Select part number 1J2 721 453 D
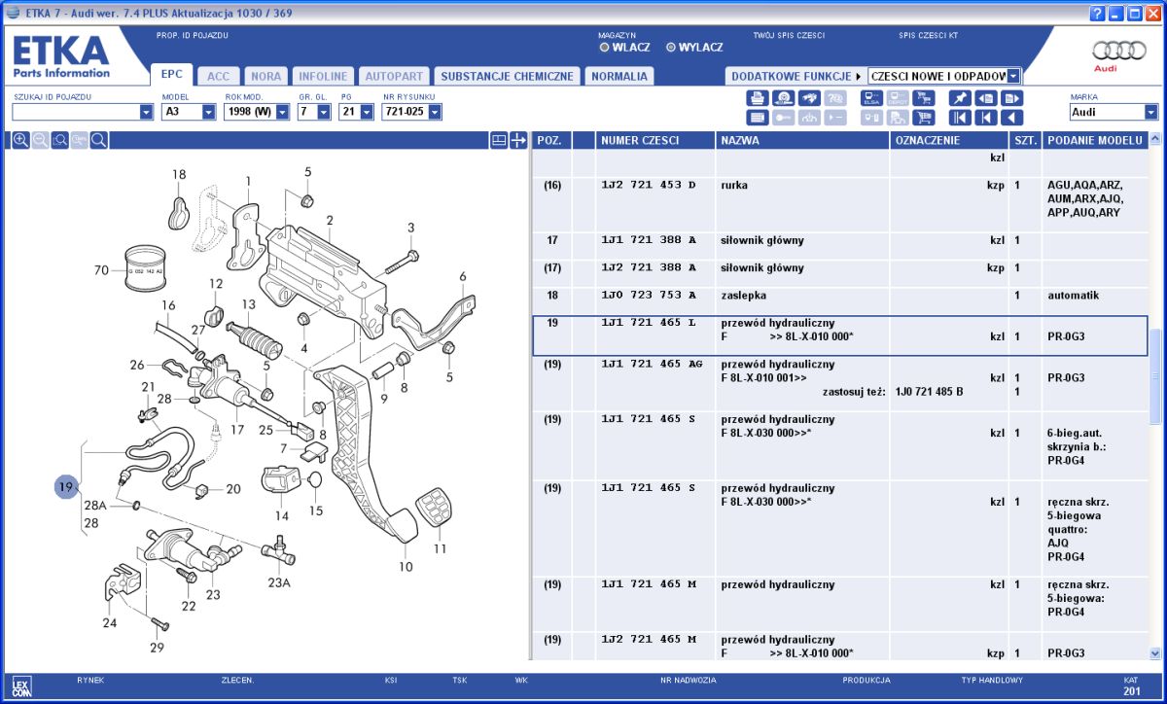1167x704 pixels. 649,185
